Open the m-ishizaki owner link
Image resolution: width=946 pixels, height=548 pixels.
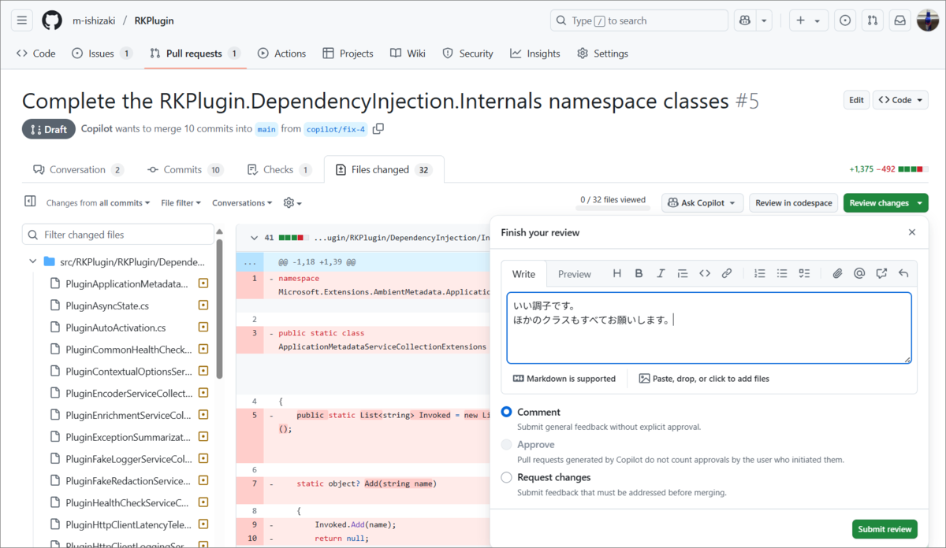tap(93, 20)
